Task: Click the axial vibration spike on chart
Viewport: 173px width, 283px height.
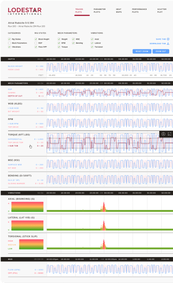Action: click(104, 207)
